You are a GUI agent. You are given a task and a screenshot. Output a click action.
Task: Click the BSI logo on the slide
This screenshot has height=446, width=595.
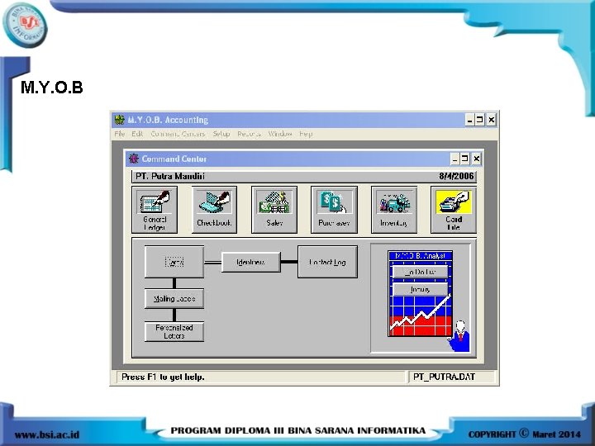click(25, 26)
